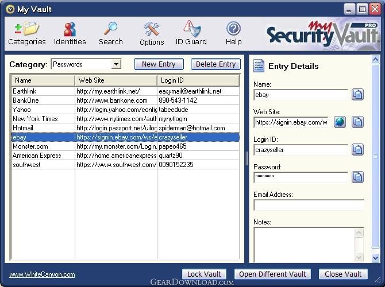This screenshot has width=385, height=287.
Task: Select the American Express entry
Action: coord(125,156)
